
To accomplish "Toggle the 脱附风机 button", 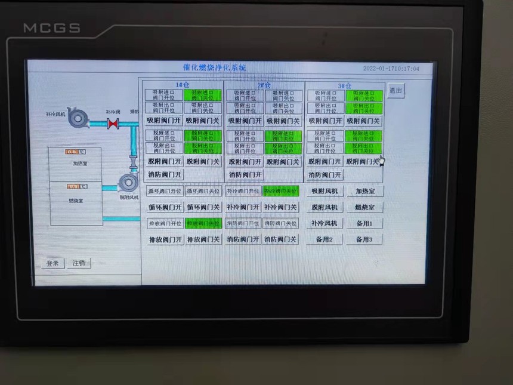I will 325,207.
